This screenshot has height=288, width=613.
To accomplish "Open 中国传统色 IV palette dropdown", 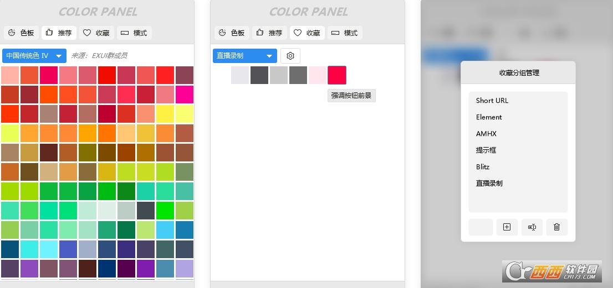I will 34,56.
